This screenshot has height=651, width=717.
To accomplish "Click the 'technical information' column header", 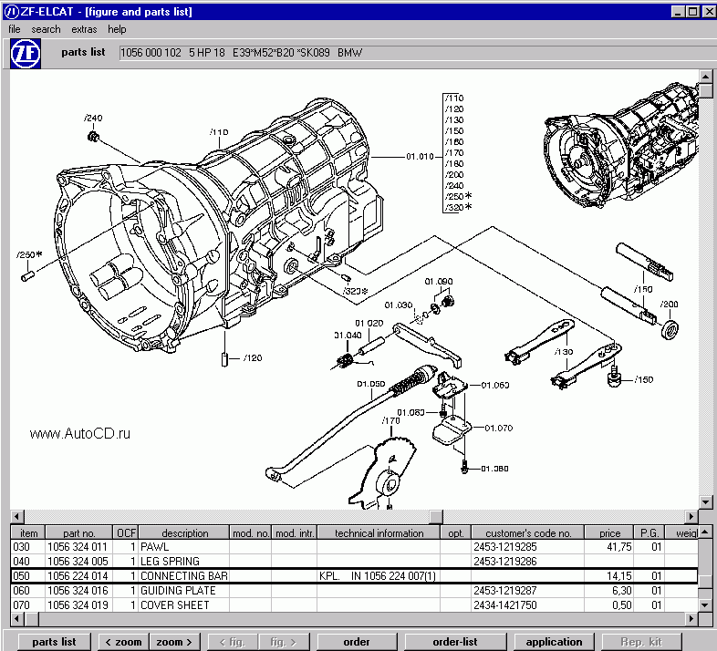I will pos(379,533).
